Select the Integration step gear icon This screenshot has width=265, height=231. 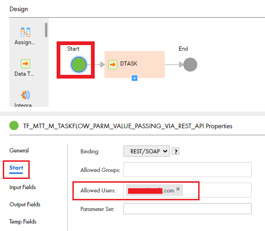(x=26, y=95)
